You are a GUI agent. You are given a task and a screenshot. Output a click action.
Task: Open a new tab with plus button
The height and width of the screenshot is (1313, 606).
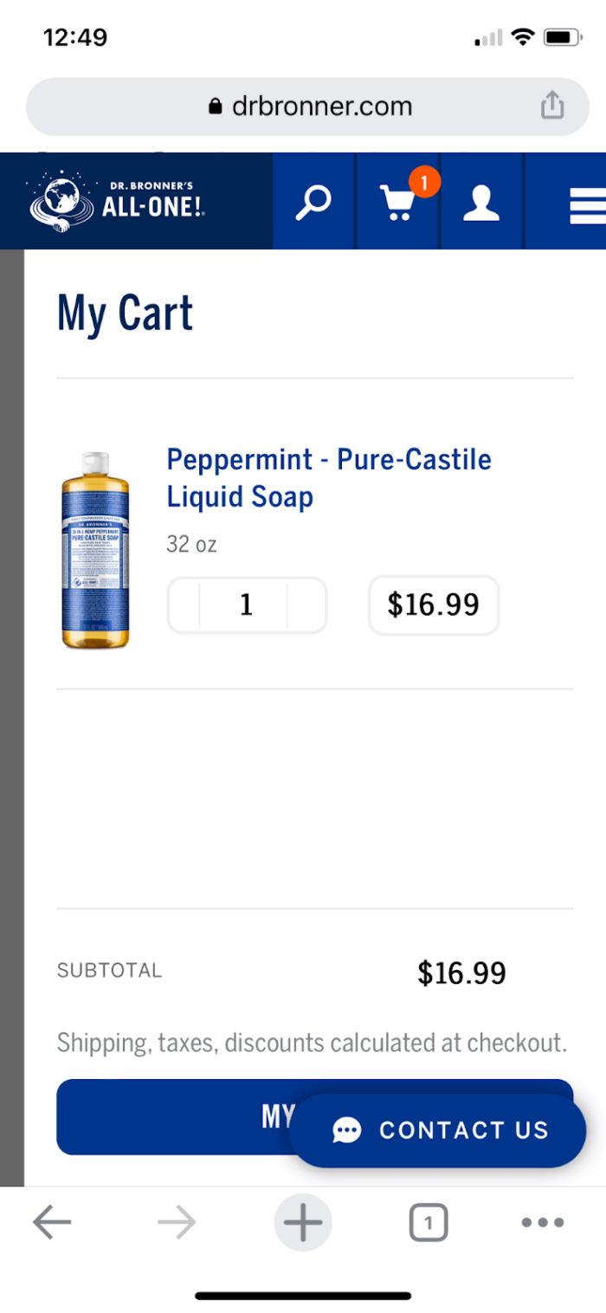click(x=302, y=1223)
